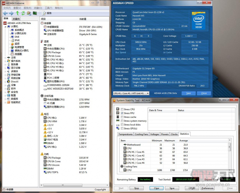The image size is (240, 193).
Task: Click Save in the CPUID window
Action: click(x=189, y=93)
